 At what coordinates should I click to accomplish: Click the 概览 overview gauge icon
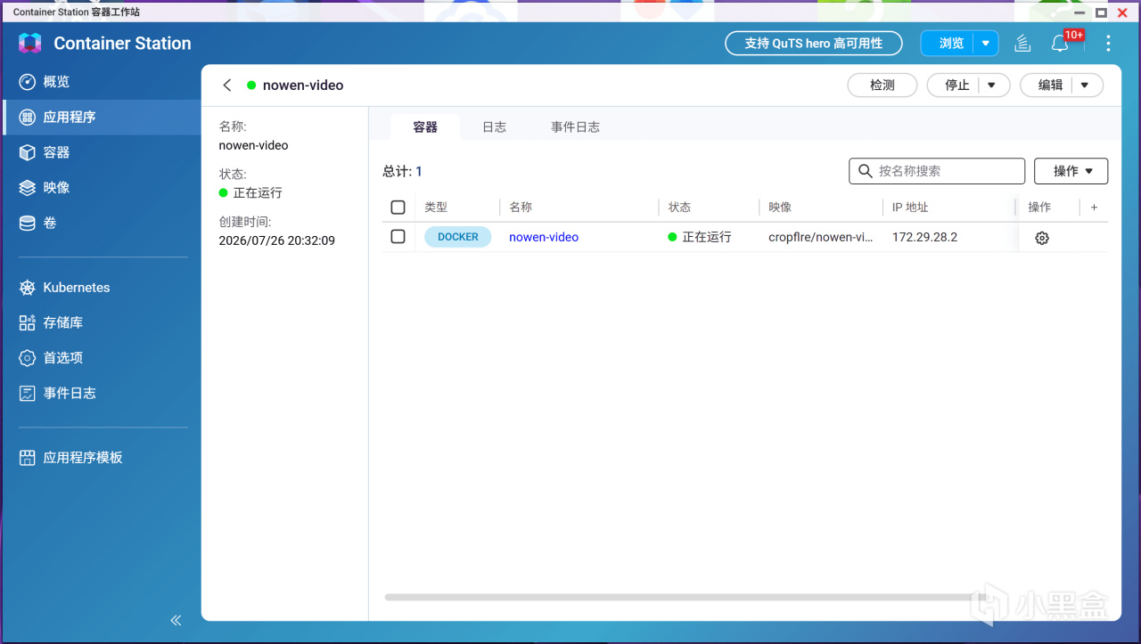pyautogui.click(x=28, y=82)
